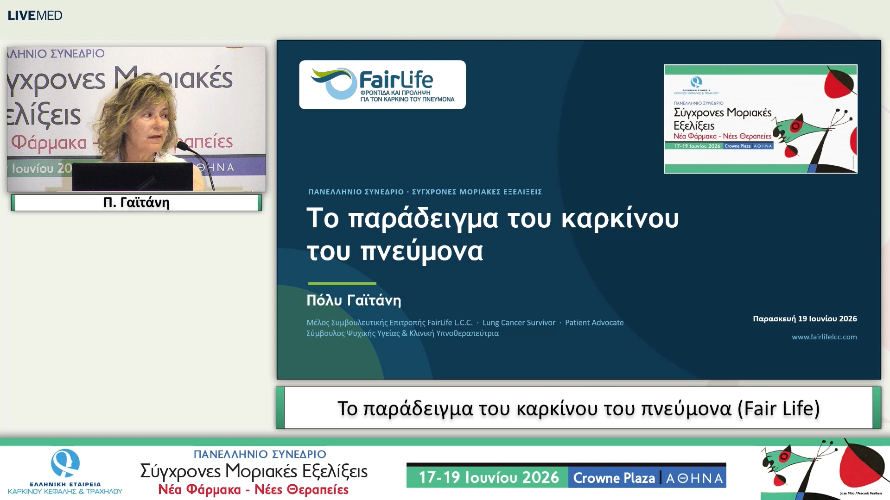This screenshot has height=500, width=890.
Task: Click the Ελληνική Εταιρεία Καρκίνου Κεφαλής & Τραχήλου logo
Action: 65,471
